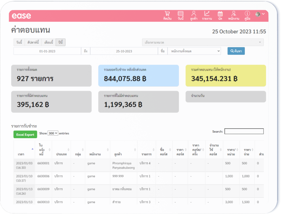
Task: Open the เลือกตามหมวด category dropdown
Action: [203, 42]
